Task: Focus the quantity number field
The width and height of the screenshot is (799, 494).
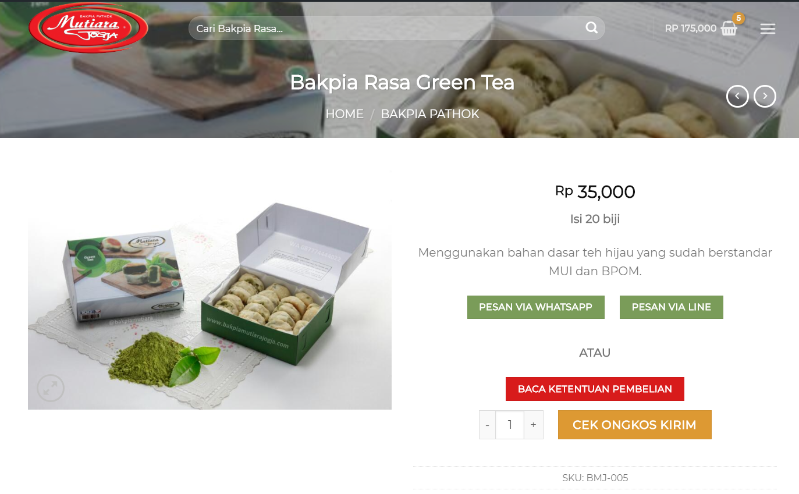Action: [510, 425]
